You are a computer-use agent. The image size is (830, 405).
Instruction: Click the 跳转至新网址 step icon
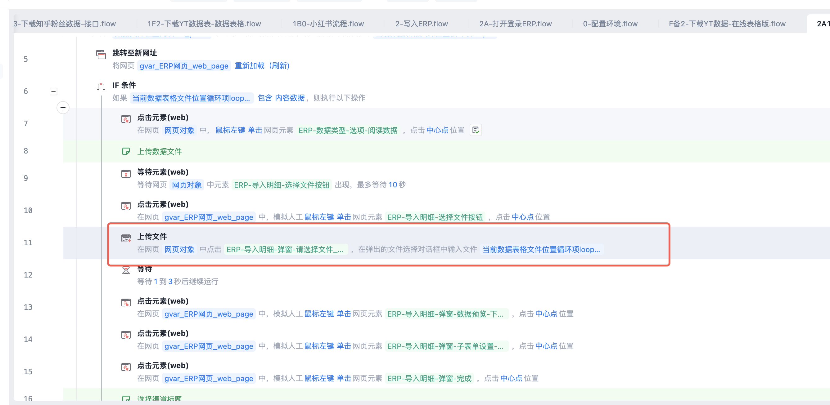pos(101,54)
